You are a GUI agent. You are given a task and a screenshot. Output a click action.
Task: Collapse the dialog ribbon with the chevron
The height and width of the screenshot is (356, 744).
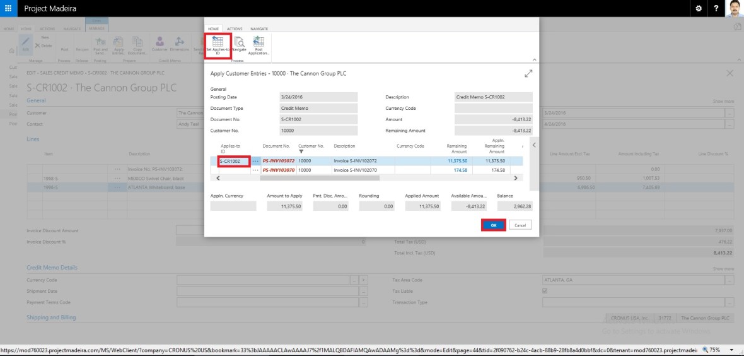point(534,59)
